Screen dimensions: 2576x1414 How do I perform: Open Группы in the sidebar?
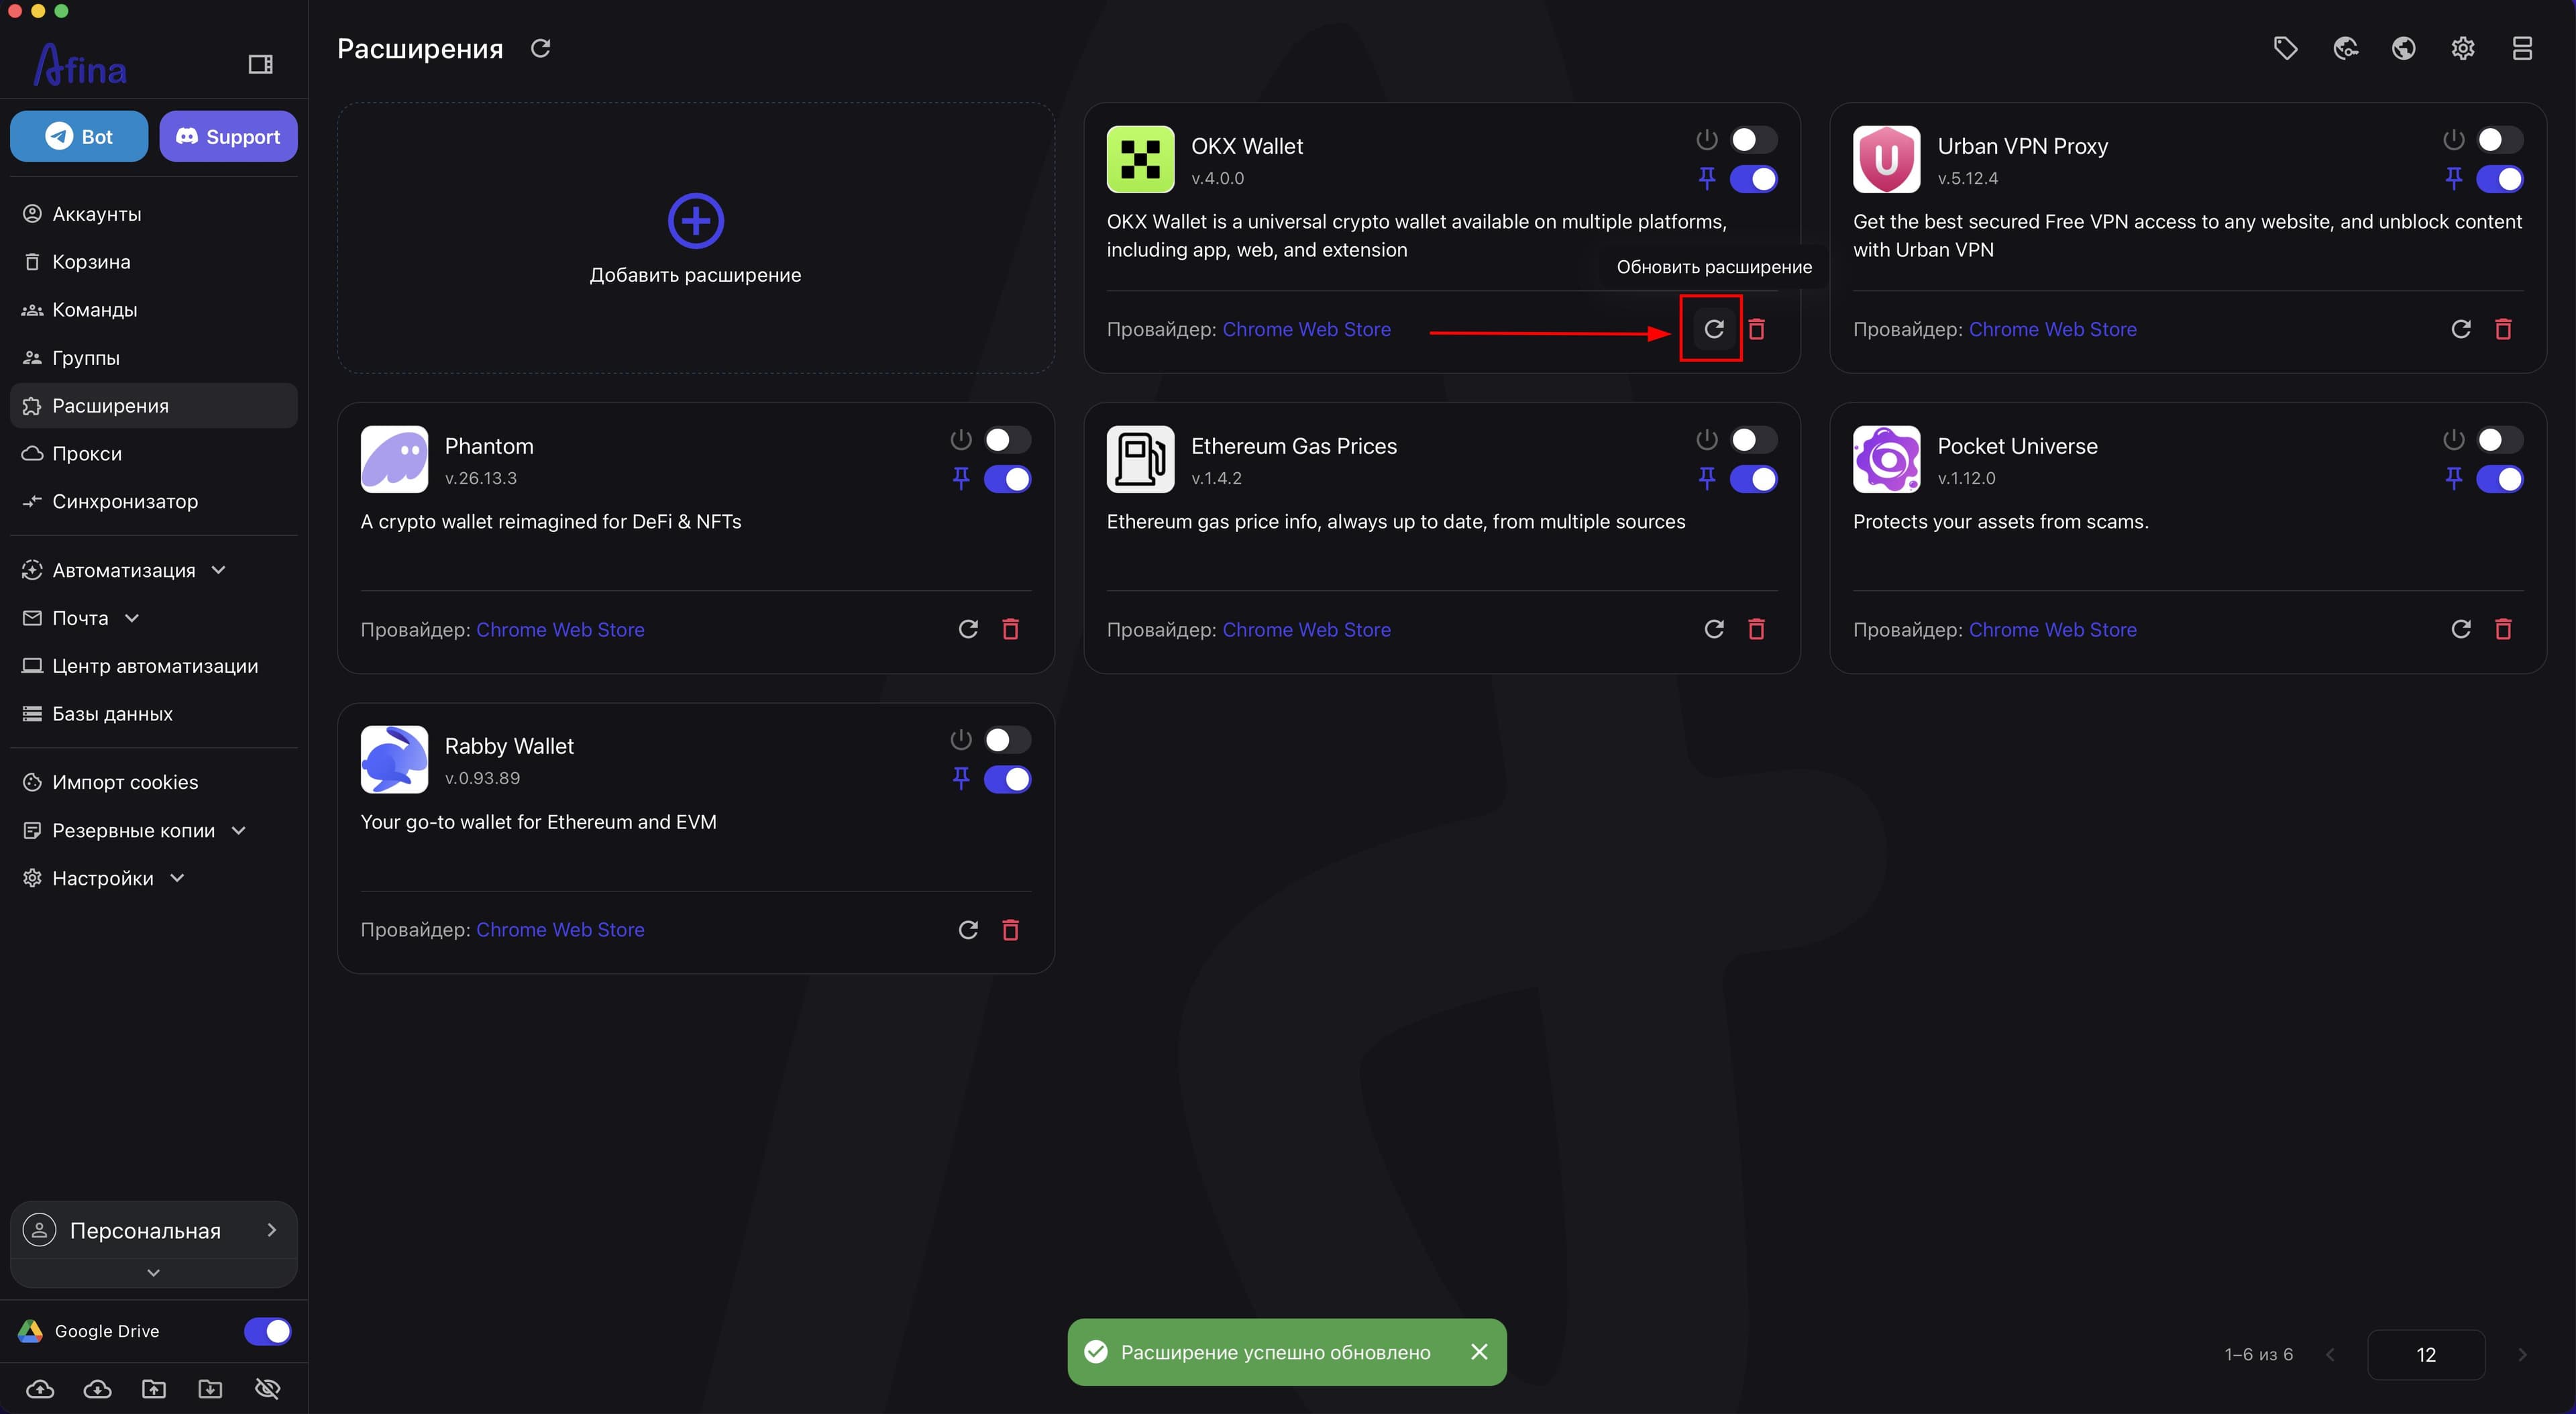pos(153,358)
